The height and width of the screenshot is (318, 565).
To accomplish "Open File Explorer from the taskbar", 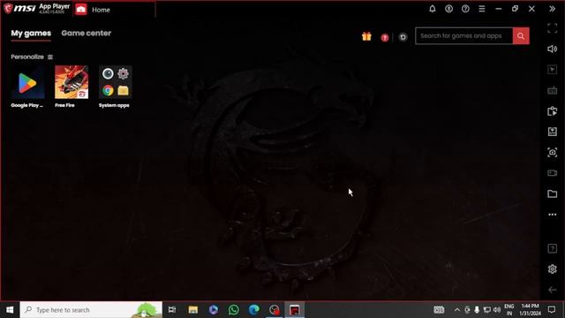I will pyautogui.click(x=193, y=310).
